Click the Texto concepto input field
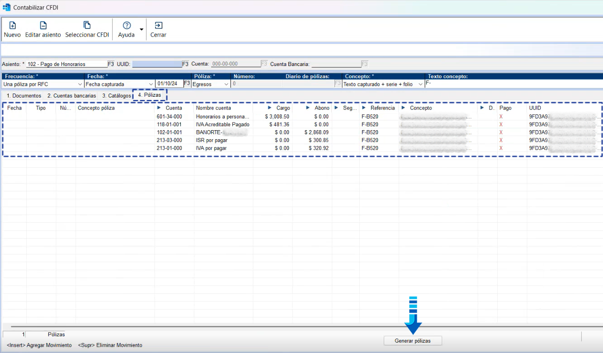This screenshot has width=603, height=353. (x=513, y=84)
